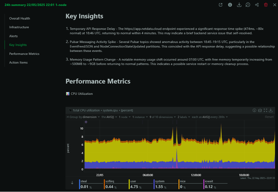This screenshot has width=278, height=192.
Task: Switch to the Performance Metrics section
Action: (25, 54)
